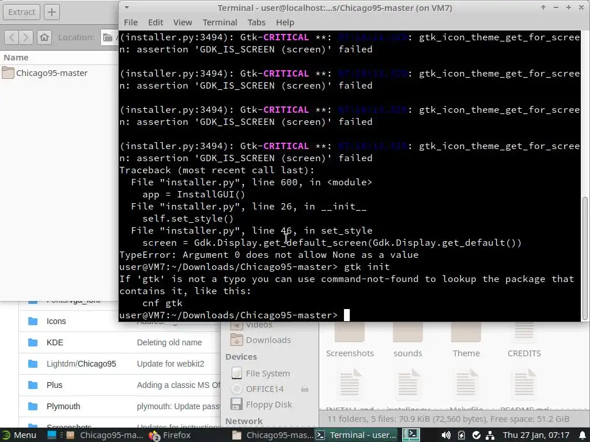This screenshot has height=442, width=590.
Task: Click the file manager status bar text
Action: click(x=448, y=419)
